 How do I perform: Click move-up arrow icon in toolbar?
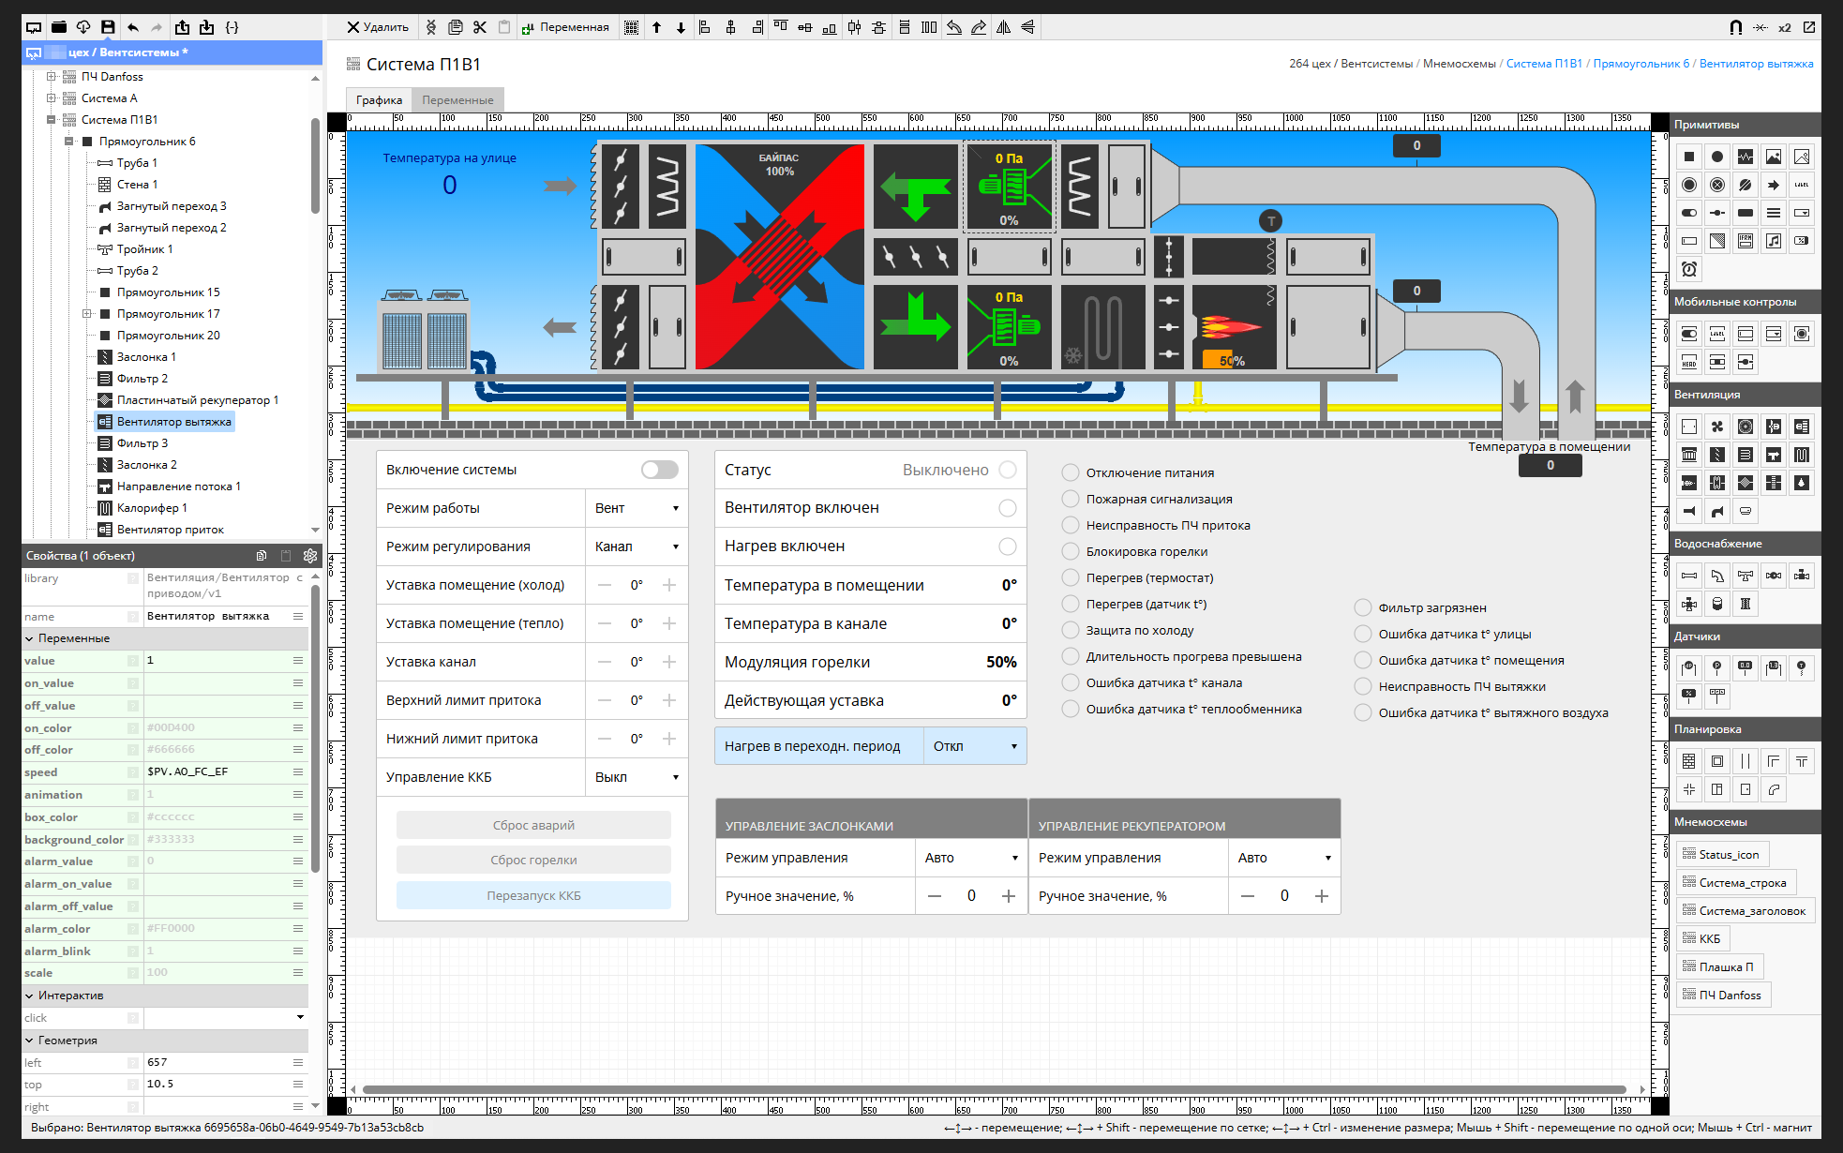click(x=656, y=27)
